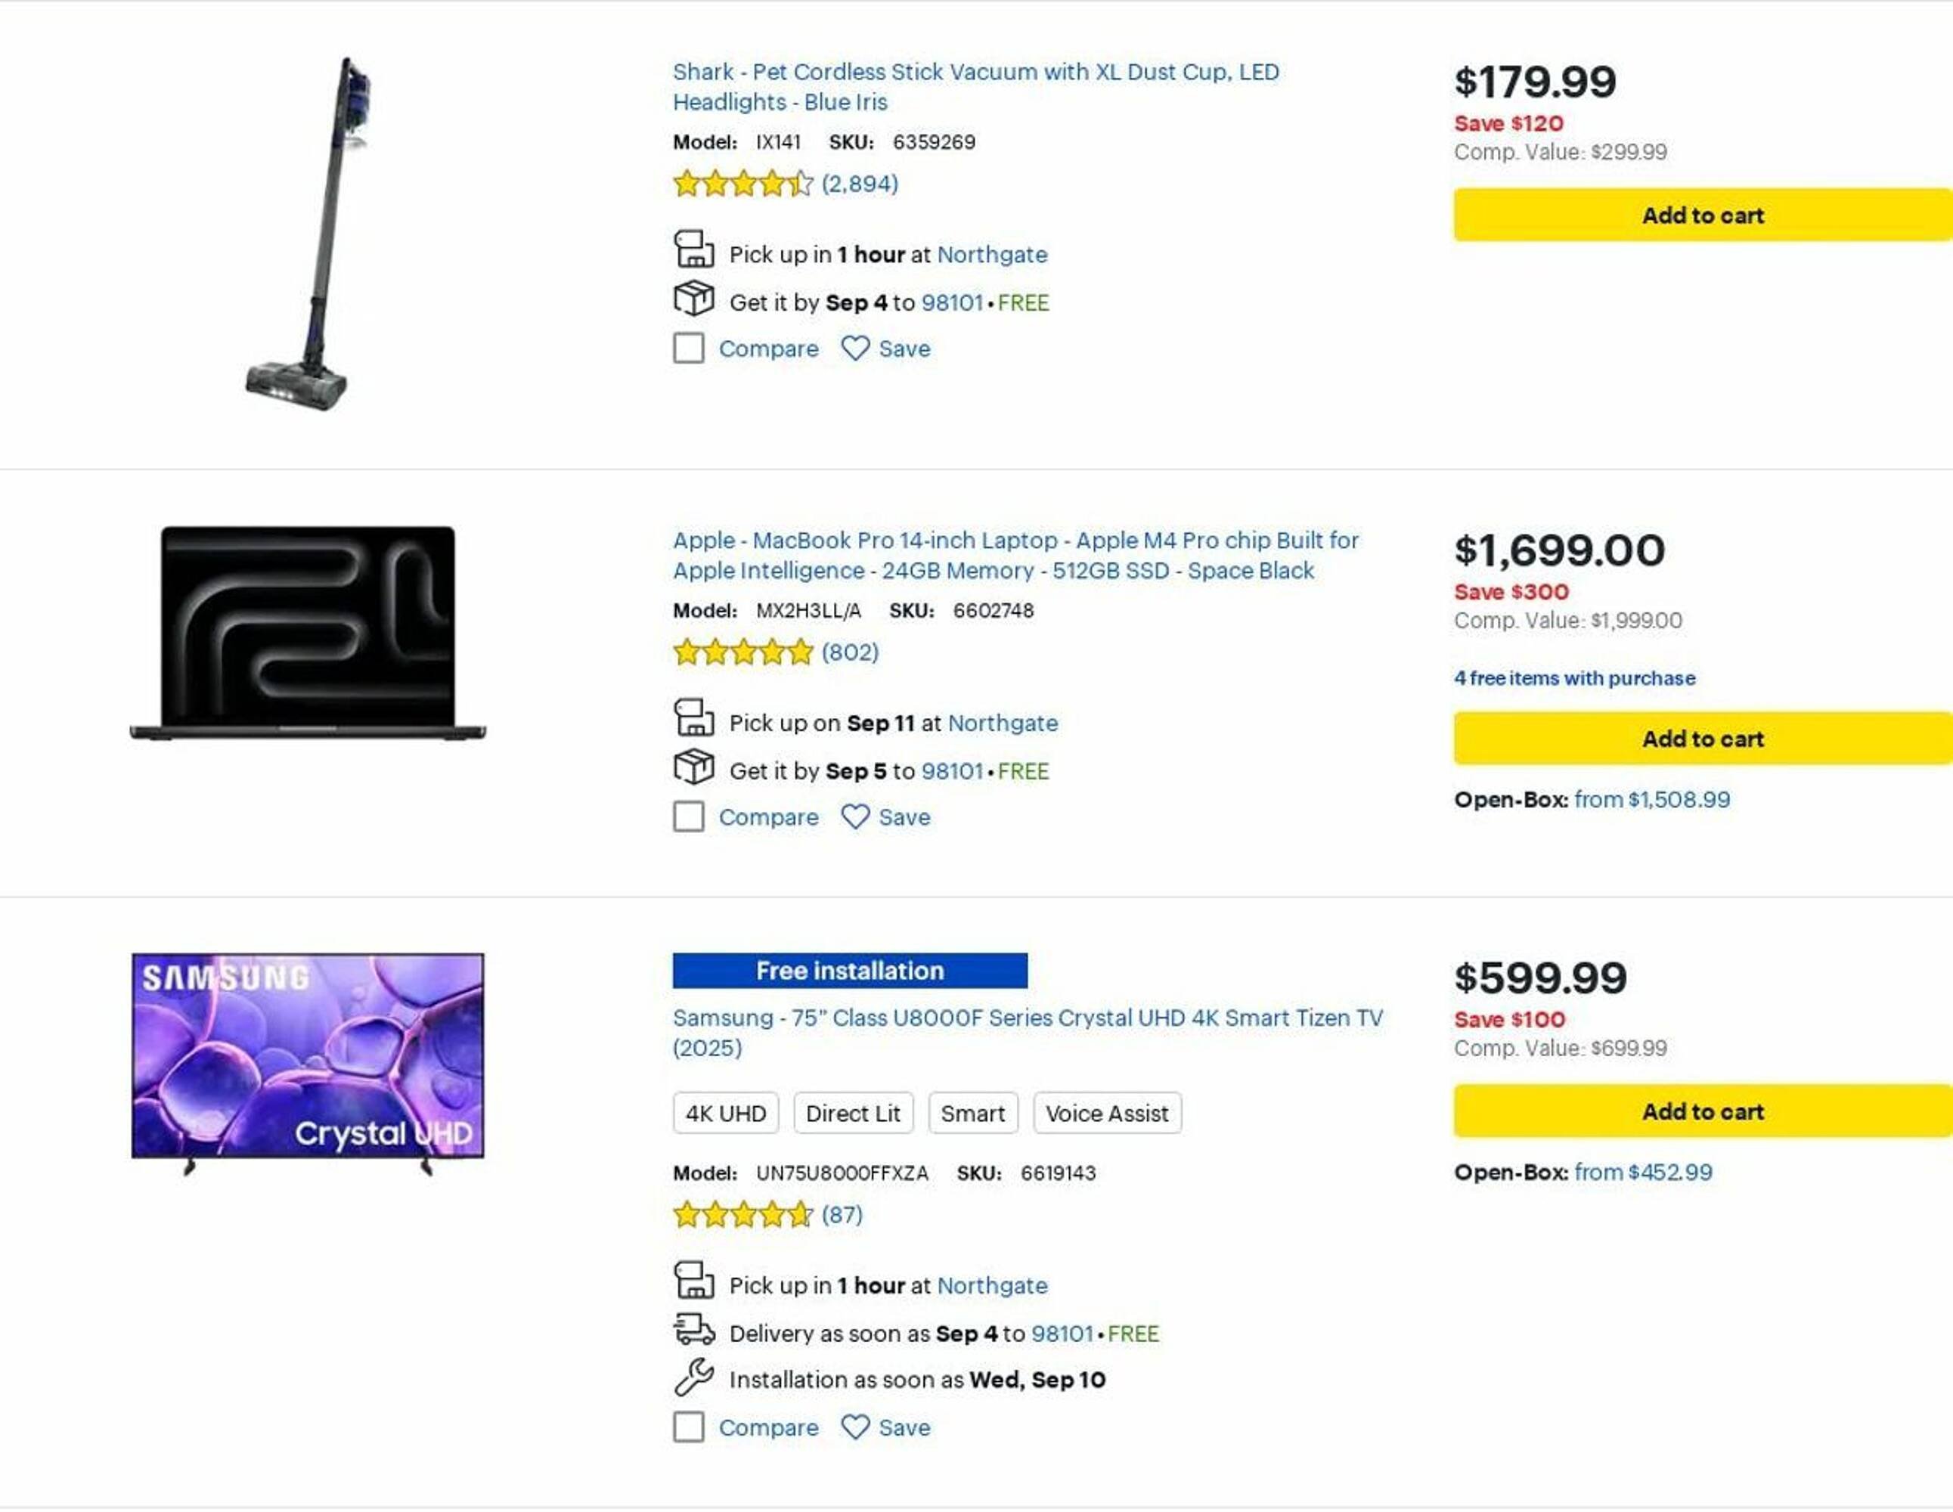
Task: Click the Voice Assist feature tag
Action: click(1106, 1114)
